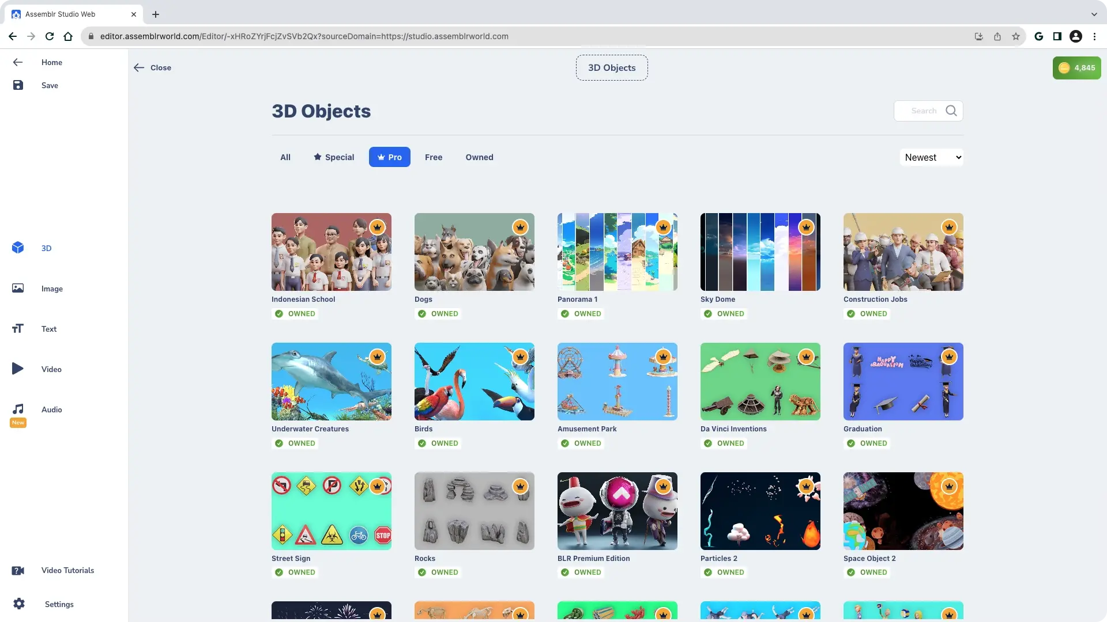Screen dimensions: 1107x622
Task: Select the Special filter tab
Action: (334, 157)
